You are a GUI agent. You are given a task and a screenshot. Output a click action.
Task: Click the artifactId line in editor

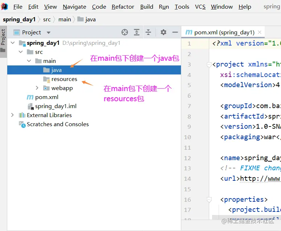tap(250, 116)
